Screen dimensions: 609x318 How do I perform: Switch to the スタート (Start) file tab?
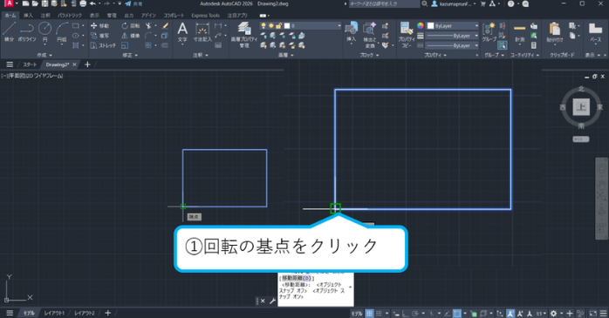(30, 64)
